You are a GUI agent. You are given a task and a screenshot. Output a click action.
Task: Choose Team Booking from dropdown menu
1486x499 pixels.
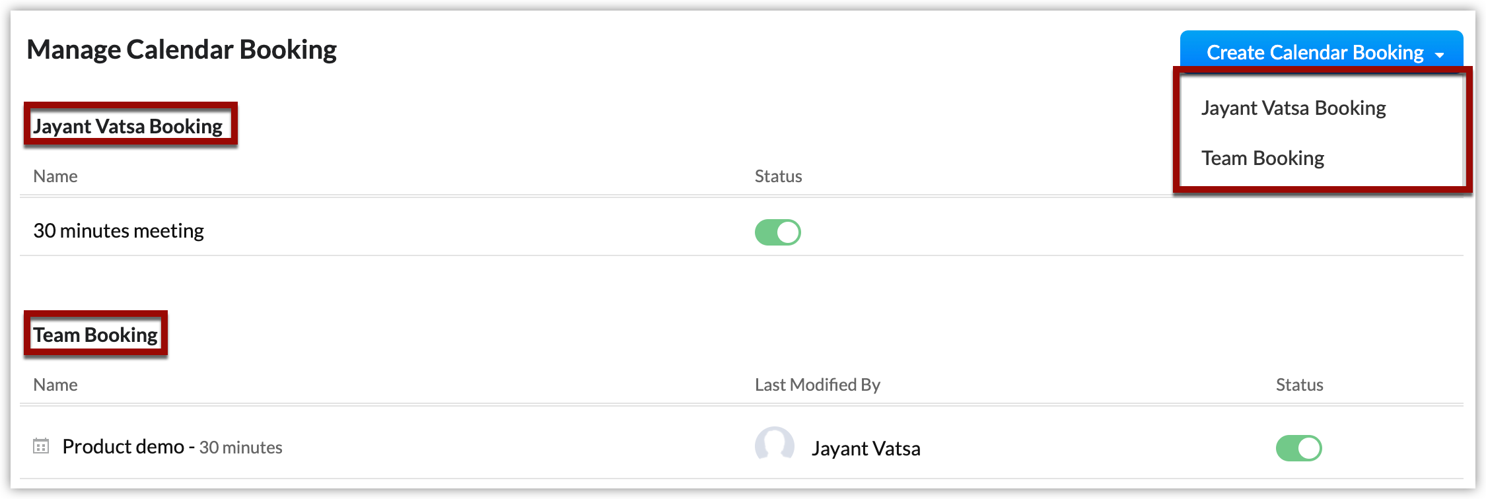point(1262,158)
